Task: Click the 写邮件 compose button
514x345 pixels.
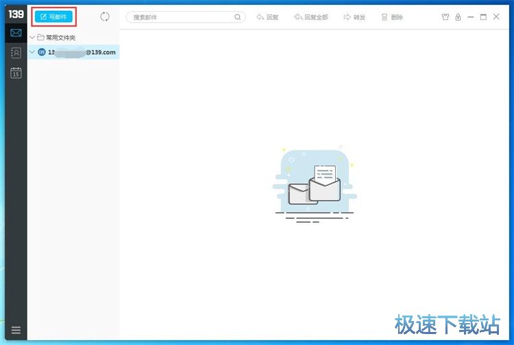Action: click(x=53, y=16)
